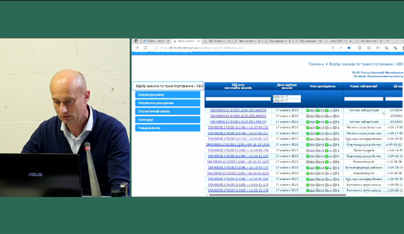Toggle КСК checkbox in first table row
404x234 pixels.
[x=317, y=110]
